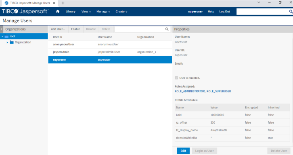Open the Create menu
Viewport: 293px width, 155px height.
(x=121, y=12)
